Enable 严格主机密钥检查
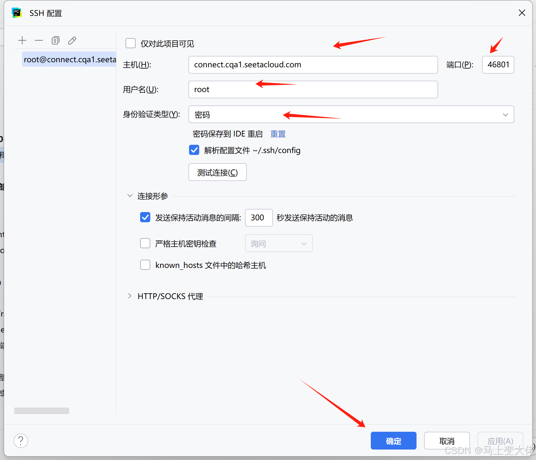This screenshot has height=460, width=536. (145, 243)
